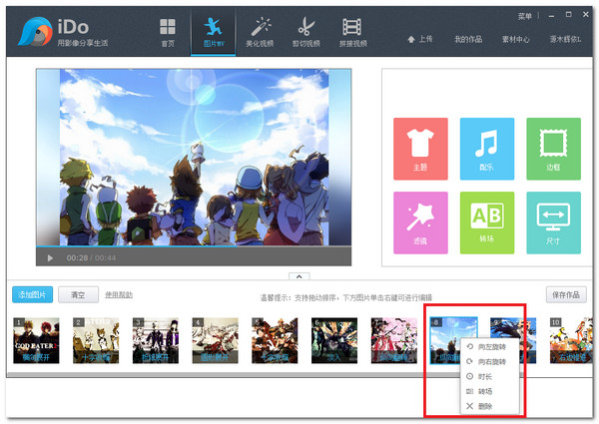This screenshot has width=599, height=424.
Task: Choose 删除 in context menu
Action: point(490,406)
